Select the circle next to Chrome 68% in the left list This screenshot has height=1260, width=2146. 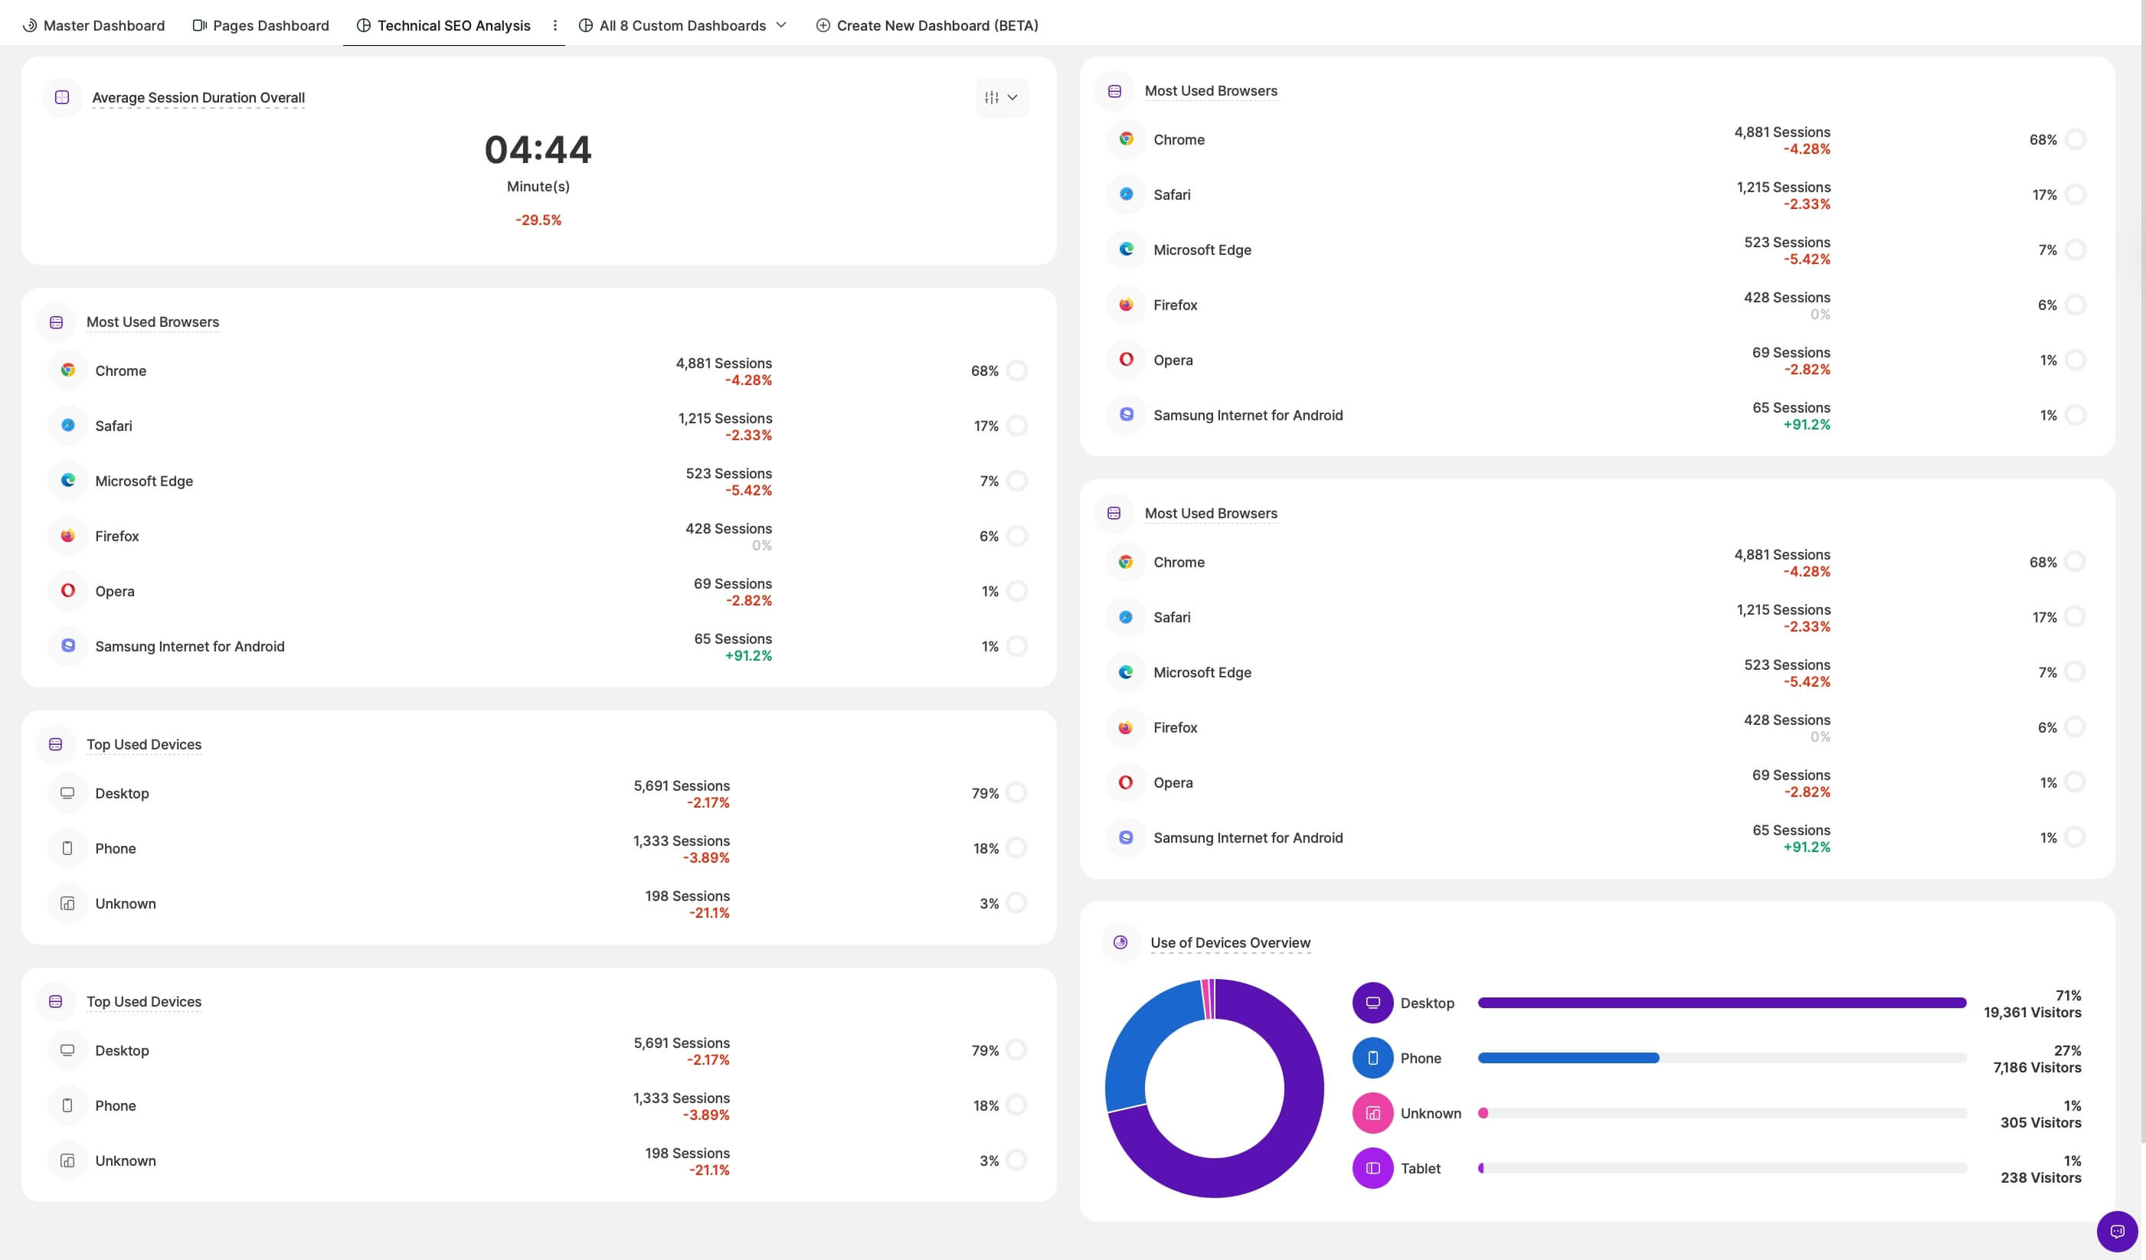[x=1017, y=370]
